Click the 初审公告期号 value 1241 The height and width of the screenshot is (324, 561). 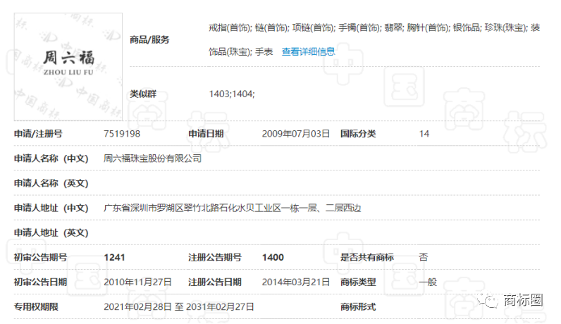click(x=114, y=257)
